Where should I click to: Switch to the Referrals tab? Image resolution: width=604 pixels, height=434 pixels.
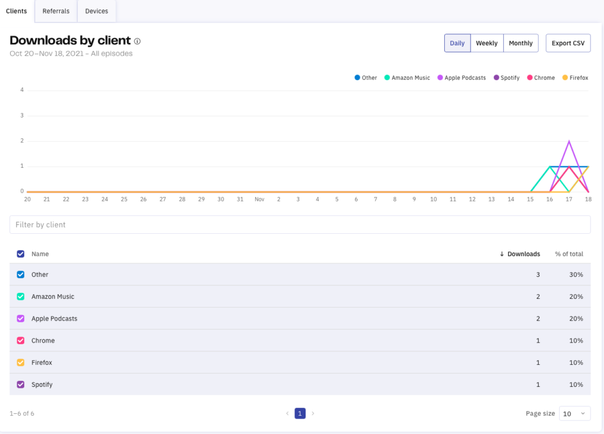(x=55, y=11)
